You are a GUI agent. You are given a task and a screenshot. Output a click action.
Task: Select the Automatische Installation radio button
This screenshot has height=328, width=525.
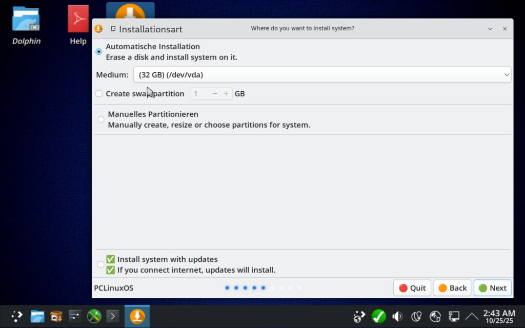click(99, 52)
